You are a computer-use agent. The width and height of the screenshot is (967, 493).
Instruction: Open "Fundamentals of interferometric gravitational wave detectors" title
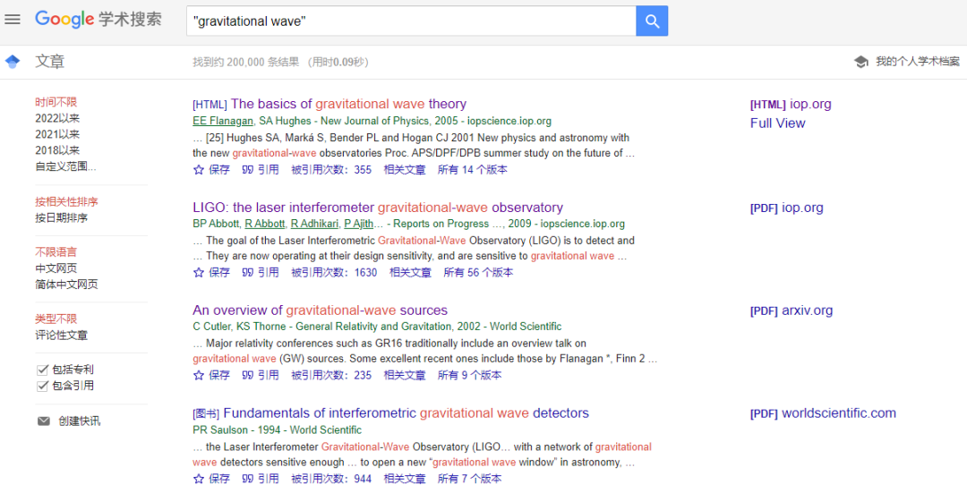point(406,412)
